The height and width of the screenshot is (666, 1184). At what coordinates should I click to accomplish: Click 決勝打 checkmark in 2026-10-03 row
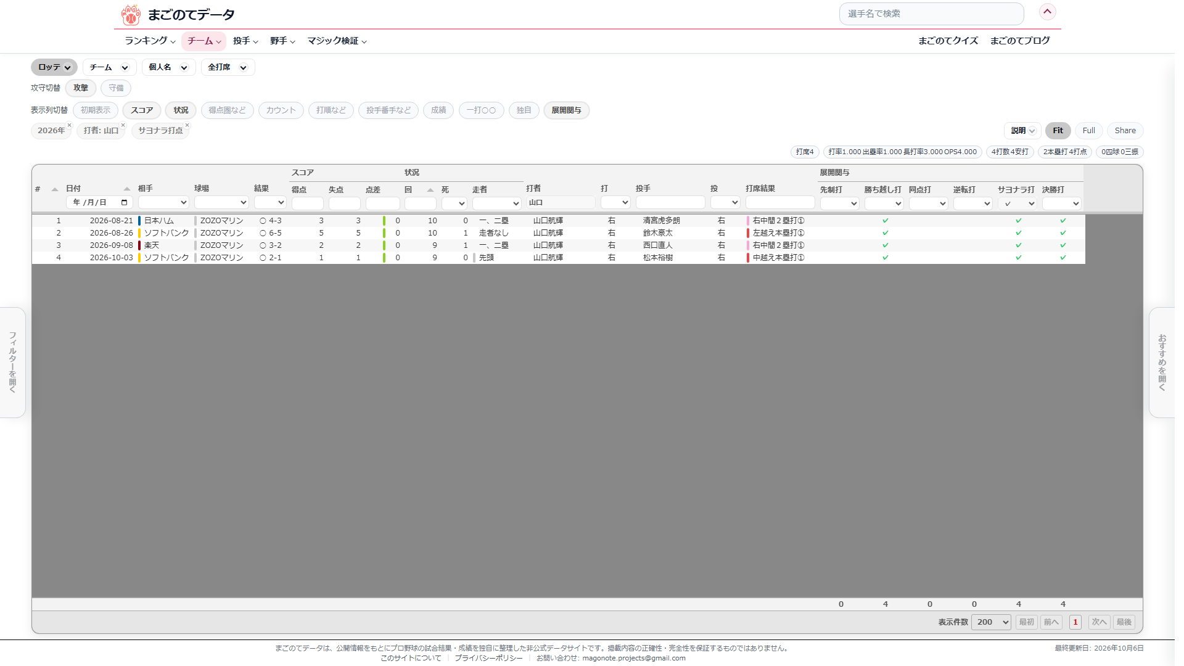[x=1063, y=258]
